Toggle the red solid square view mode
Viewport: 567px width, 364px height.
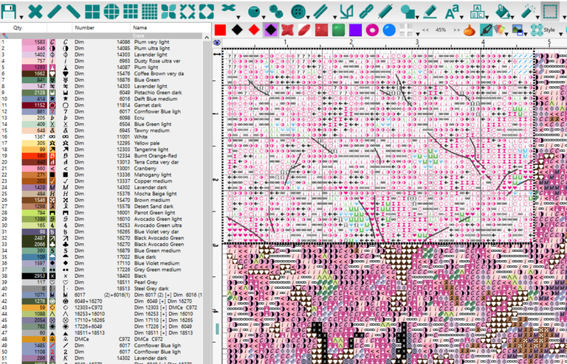point(220,30)
